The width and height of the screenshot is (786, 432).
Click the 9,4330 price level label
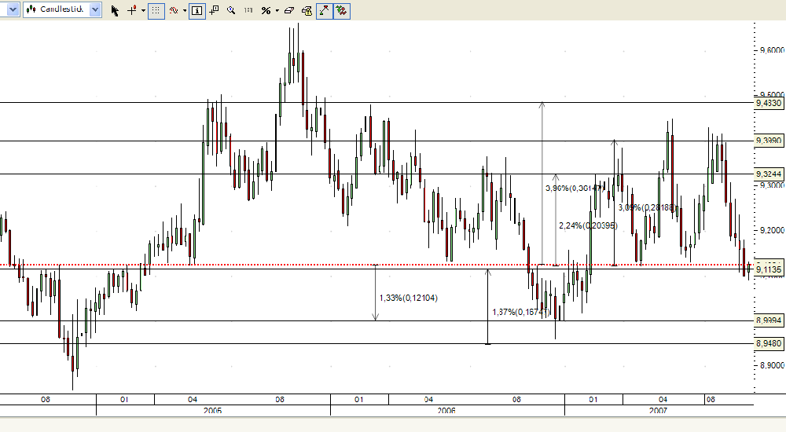pyautogui.click(x=769, y=103)
